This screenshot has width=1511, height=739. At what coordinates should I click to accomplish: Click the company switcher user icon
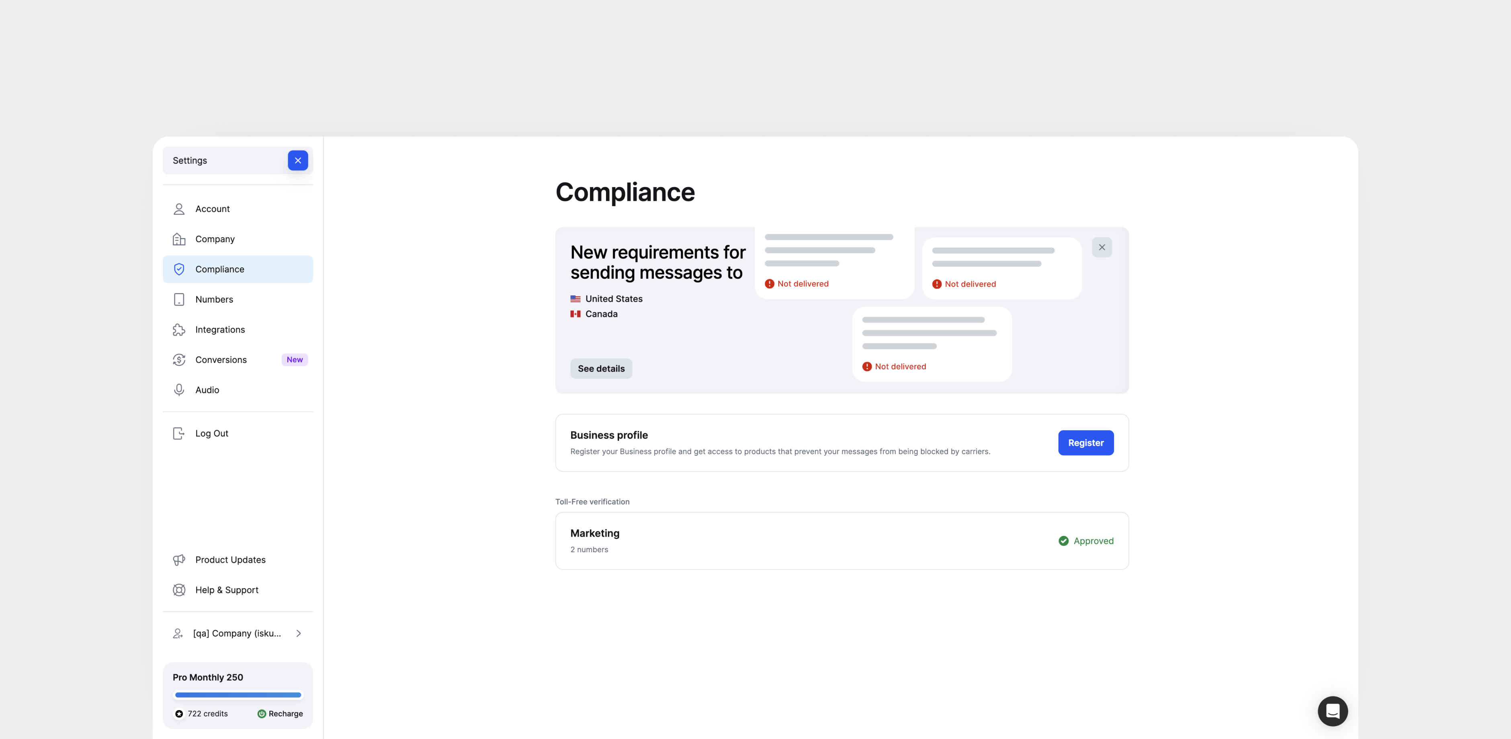tap(178, 633)
